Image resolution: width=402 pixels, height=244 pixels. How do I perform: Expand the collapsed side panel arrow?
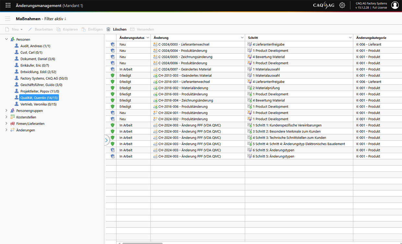(106, 140)
